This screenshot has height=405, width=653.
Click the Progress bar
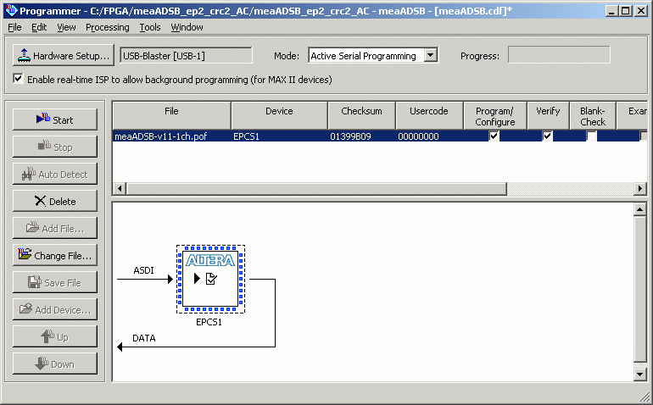(x=559, y=55)
